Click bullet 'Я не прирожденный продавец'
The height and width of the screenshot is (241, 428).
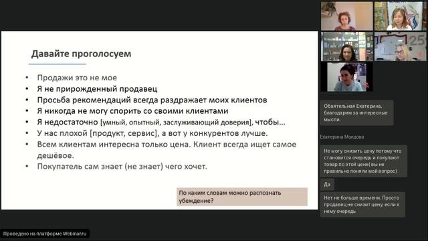coord(97,89)
